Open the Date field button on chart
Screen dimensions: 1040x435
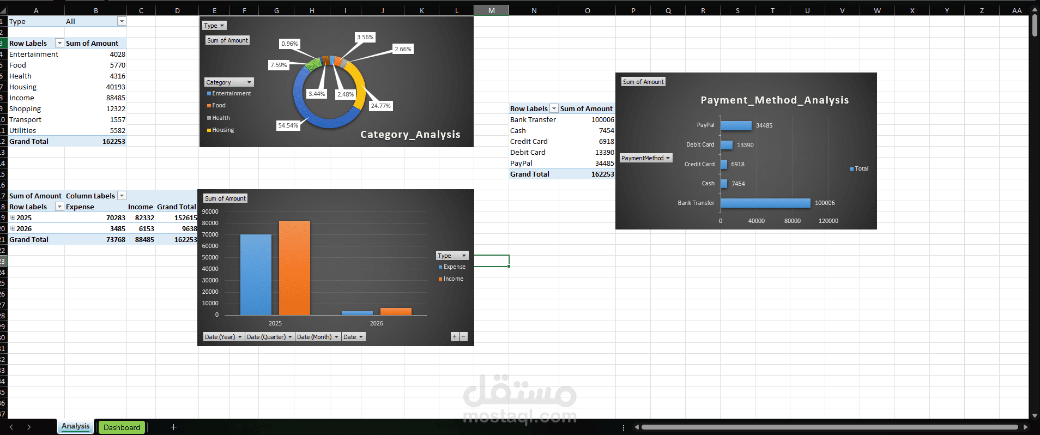[353, 337]
